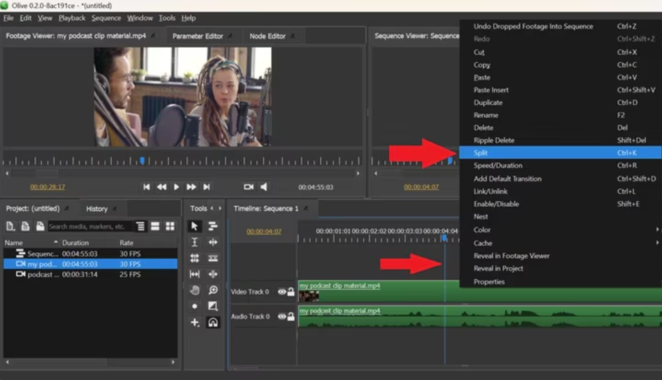Choose Ripple Delete from the context menu
The width and height of the screenshot is (662, 380).
tap(494, 140)
